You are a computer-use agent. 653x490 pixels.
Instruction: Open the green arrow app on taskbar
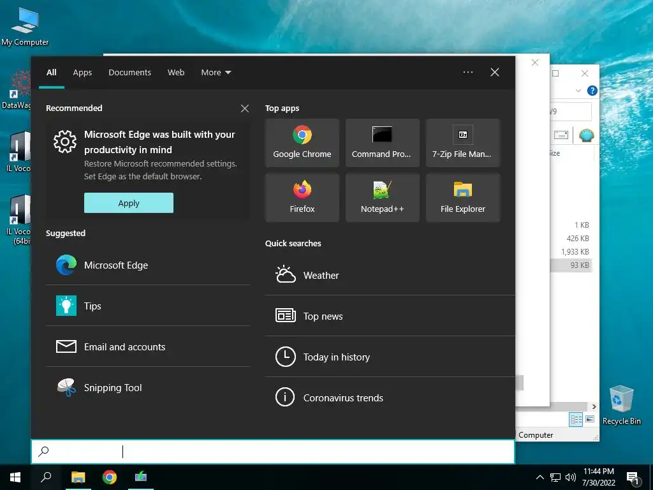click(141, 477)
